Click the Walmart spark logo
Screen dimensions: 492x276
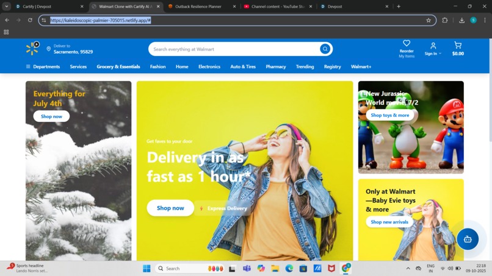(32, 49)
